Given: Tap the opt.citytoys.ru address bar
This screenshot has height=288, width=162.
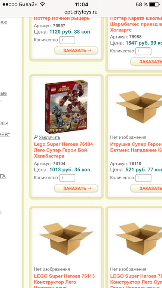Looking at the screenshot, I should pyautogui.click(x=81, y=12).
